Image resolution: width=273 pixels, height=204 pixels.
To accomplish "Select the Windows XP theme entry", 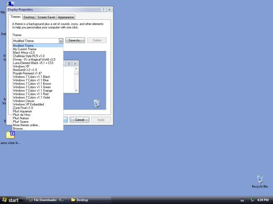I will (38, 66).
